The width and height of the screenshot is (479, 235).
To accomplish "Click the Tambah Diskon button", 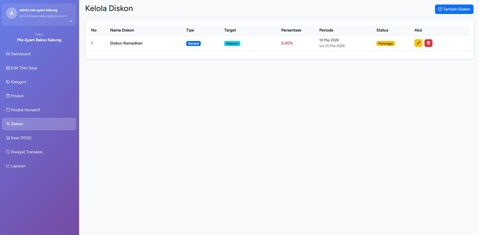I will (454, 9).
